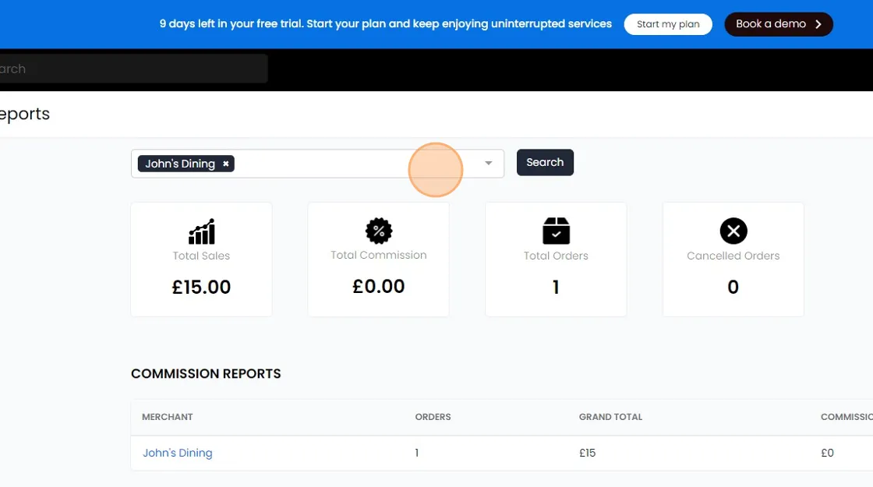Remove the John's Dining tag
The width and height of the screenshot is (873, 487).
click(x=225, y=164)
